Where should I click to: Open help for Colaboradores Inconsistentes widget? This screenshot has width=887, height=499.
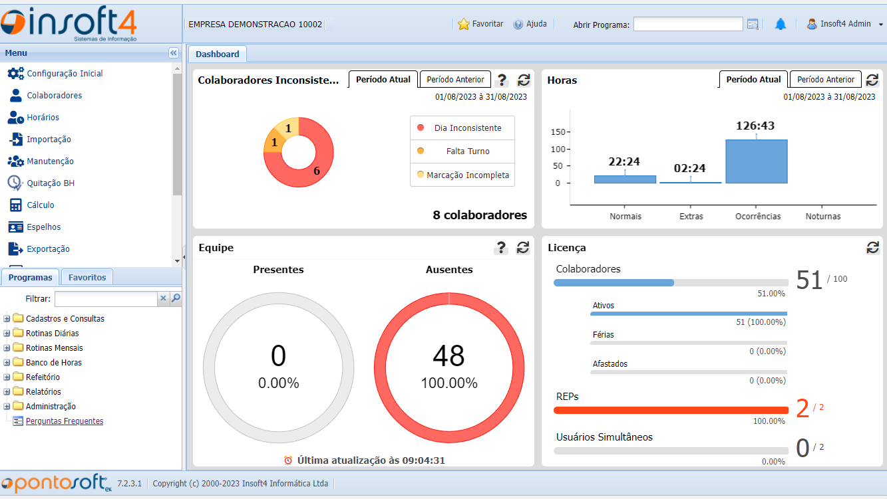point(502,79)
